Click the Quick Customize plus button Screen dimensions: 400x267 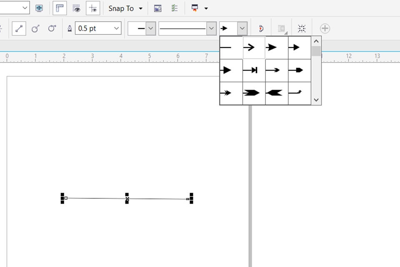tap(325, 28)
